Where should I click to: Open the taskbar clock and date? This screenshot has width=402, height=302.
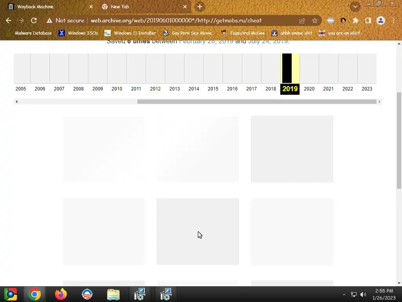point(384,294)
